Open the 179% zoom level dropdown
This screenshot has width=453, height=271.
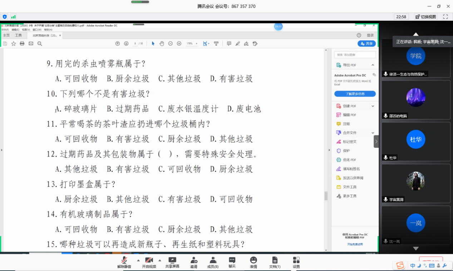(x=191, y=44)
